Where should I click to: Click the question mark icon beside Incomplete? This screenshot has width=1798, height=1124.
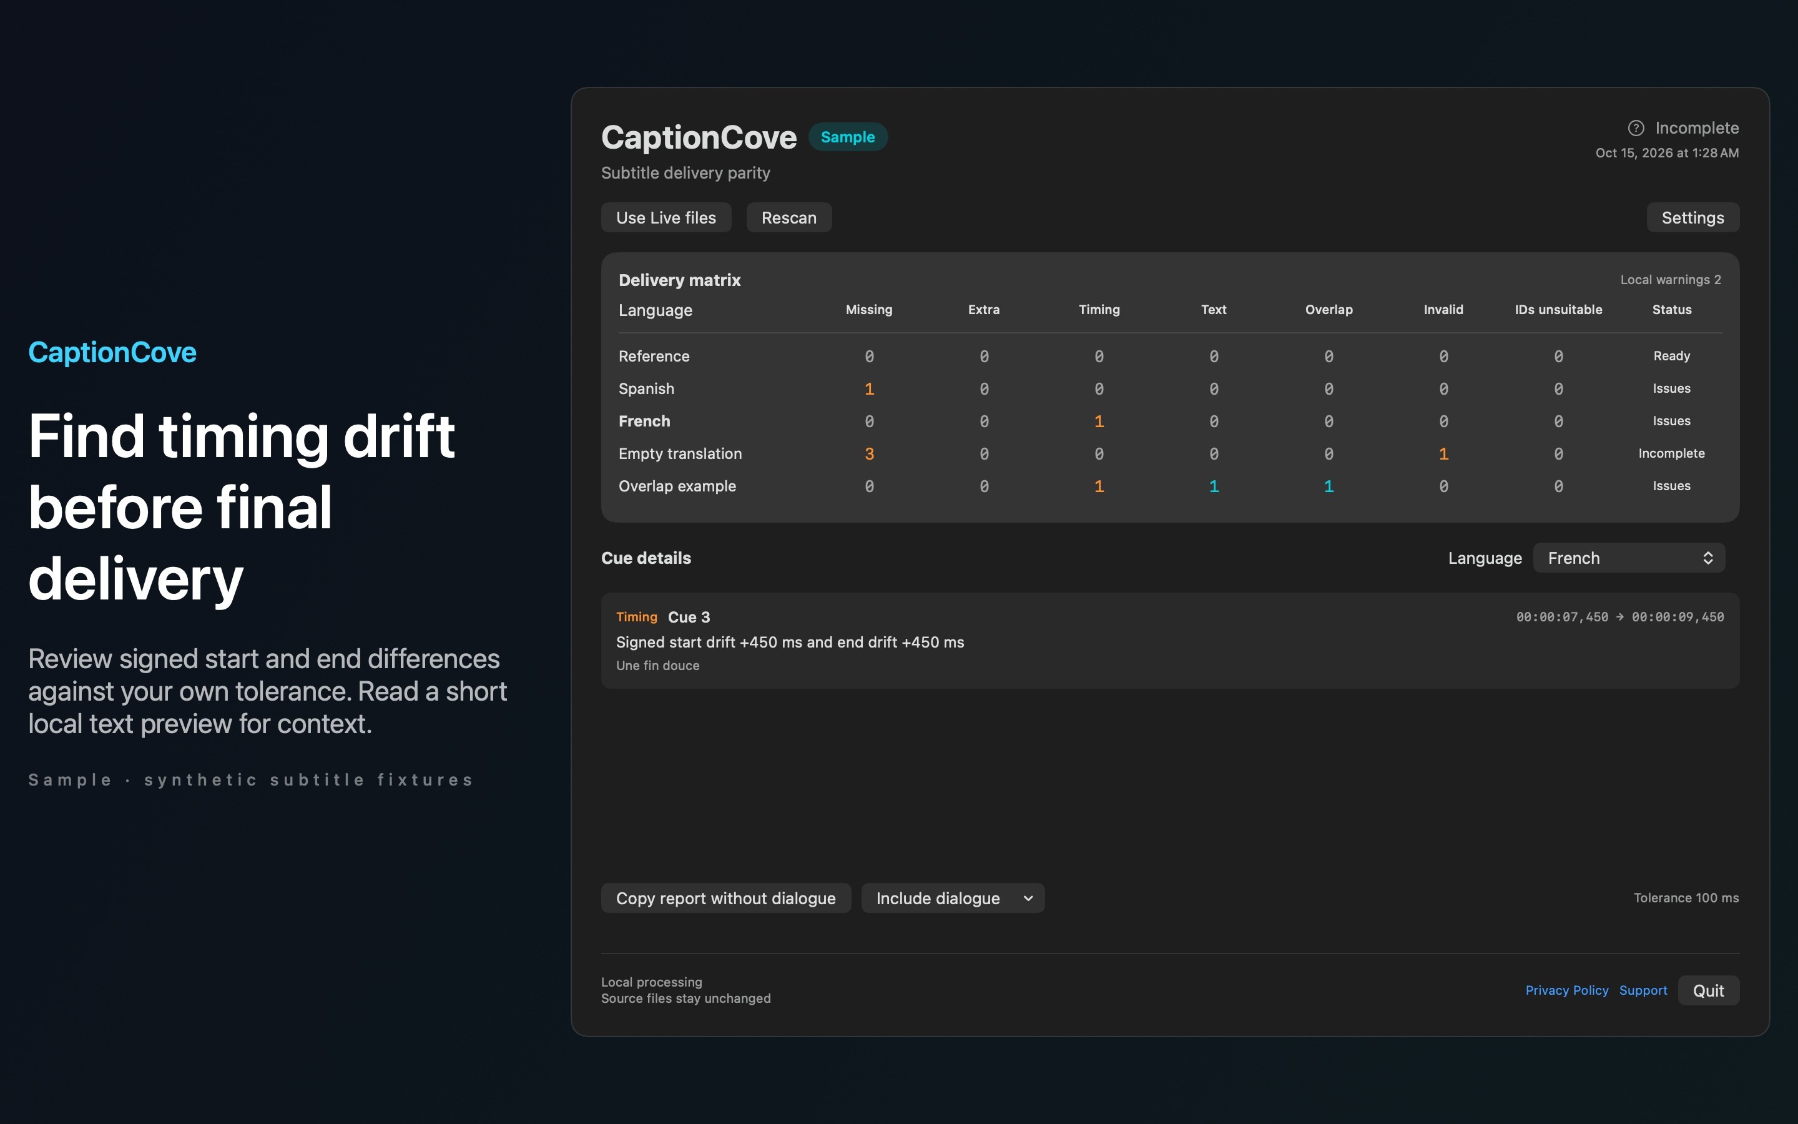(x=1636, y=128)
